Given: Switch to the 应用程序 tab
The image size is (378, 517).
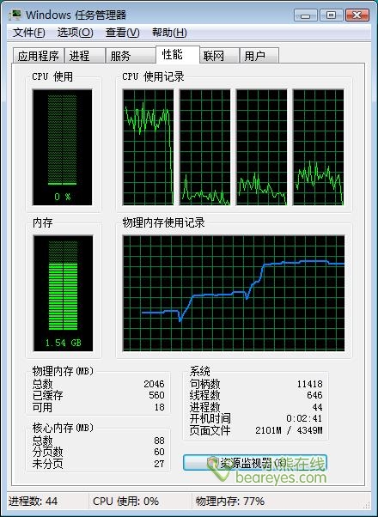Looking at the screenshot, I should tap(39, 55).
